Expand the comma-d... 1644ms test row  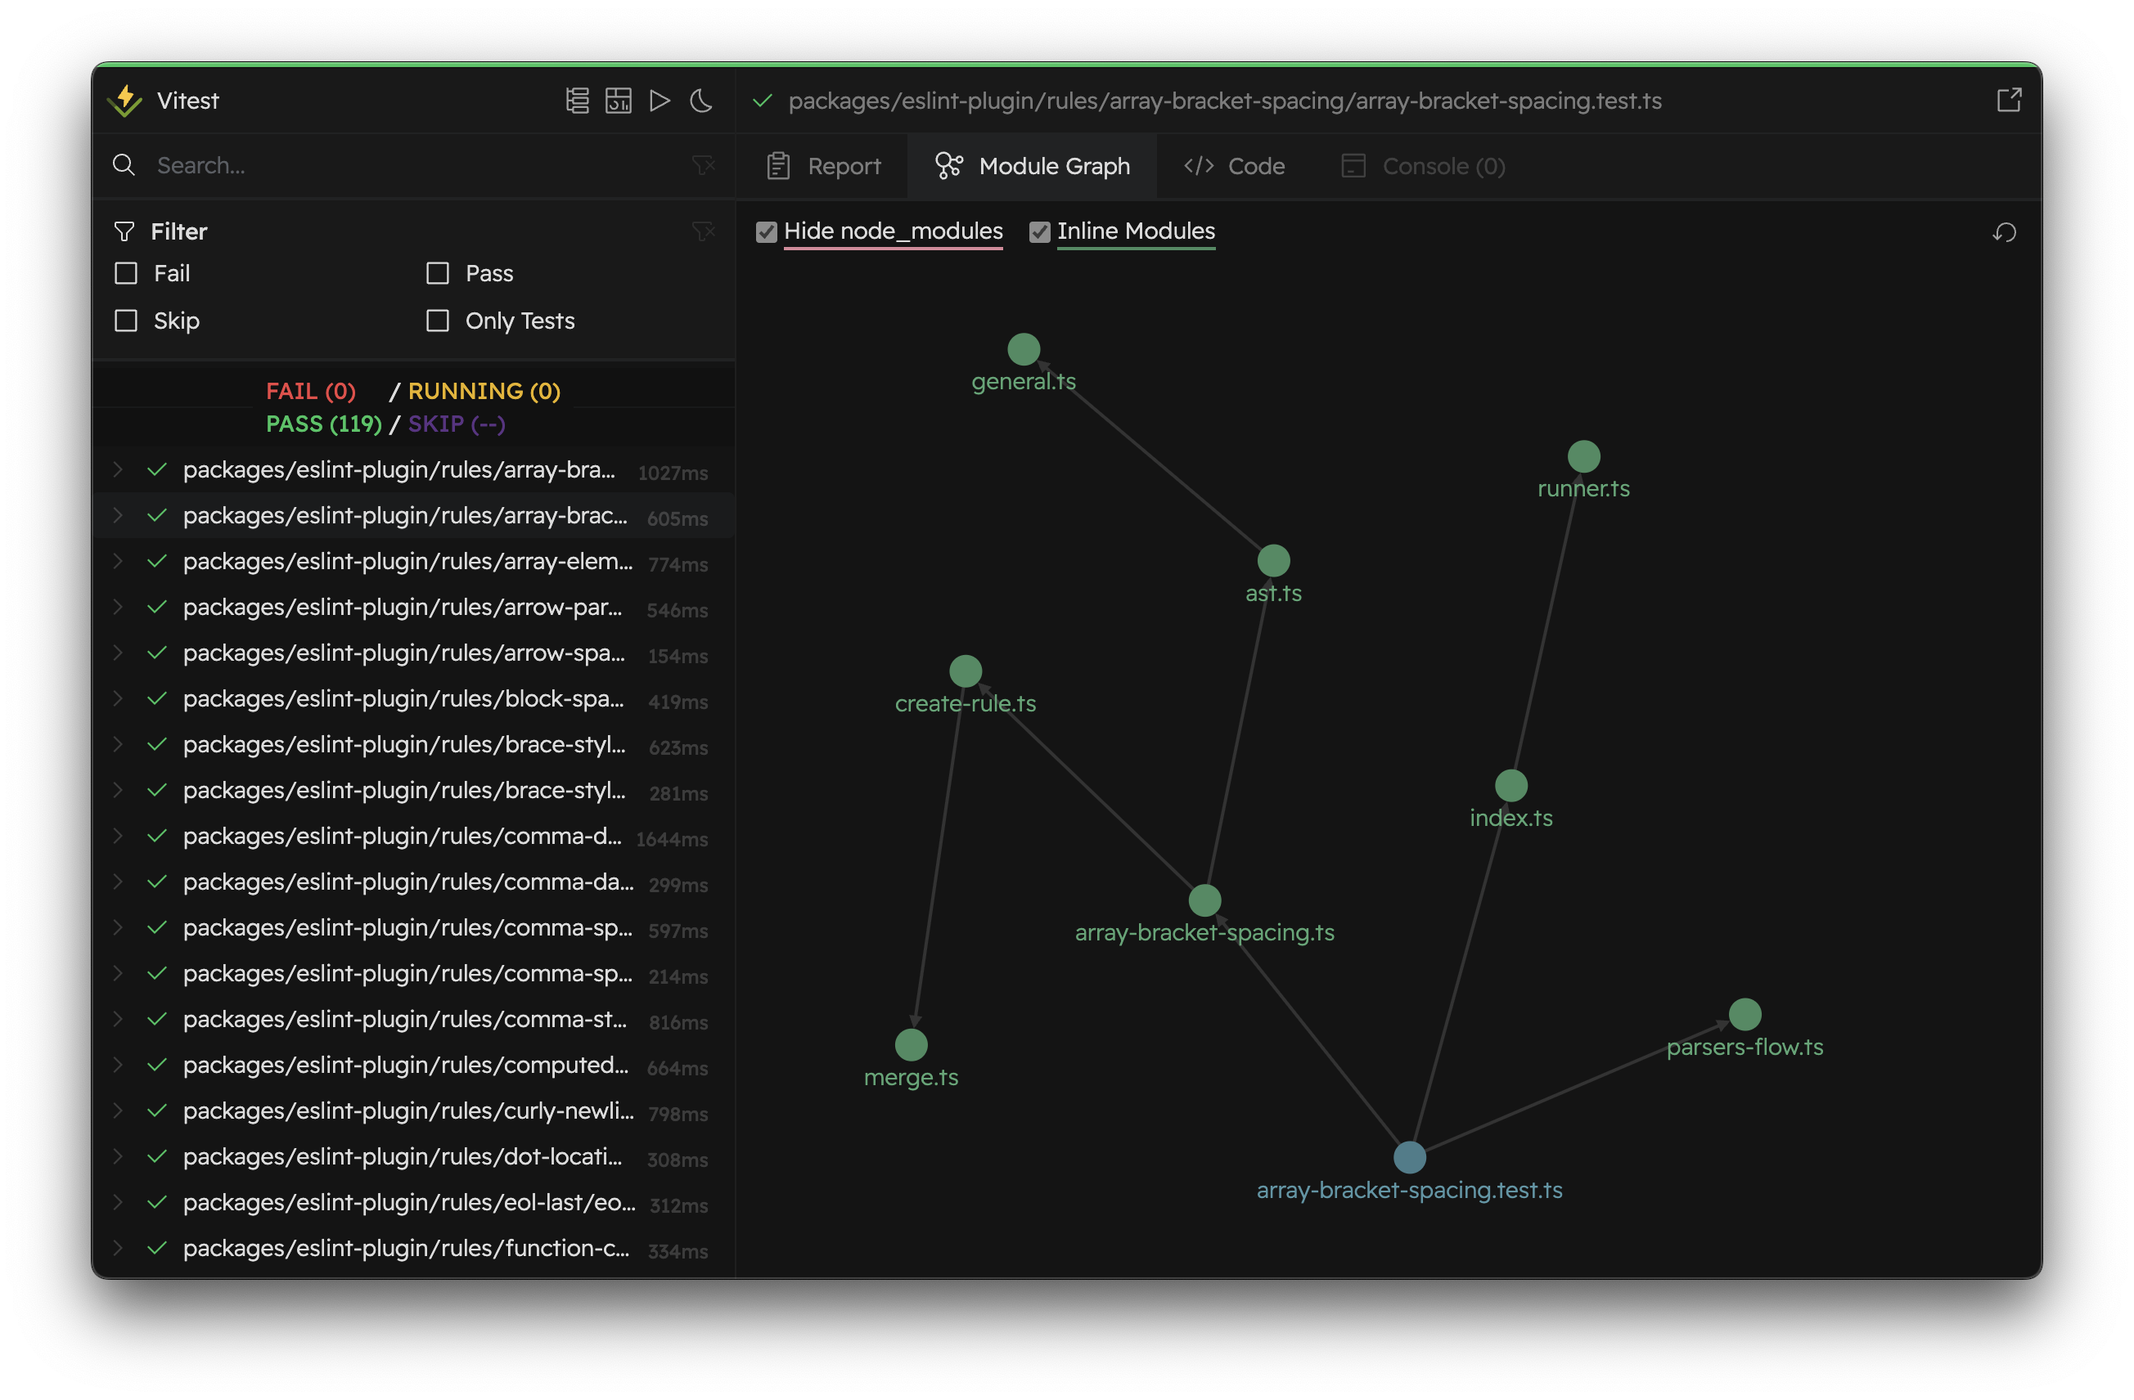(x=118, y=836)
